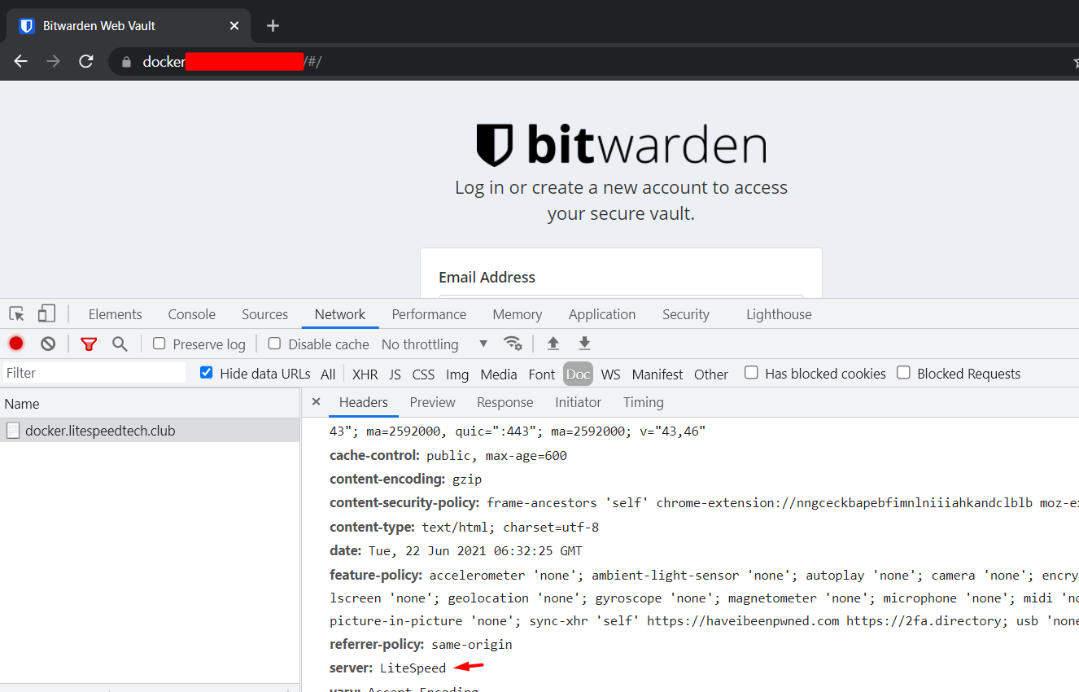The image size is (1079, 692).
Task: Open the No throttling dropdown
Action: [x=435, y=344]
